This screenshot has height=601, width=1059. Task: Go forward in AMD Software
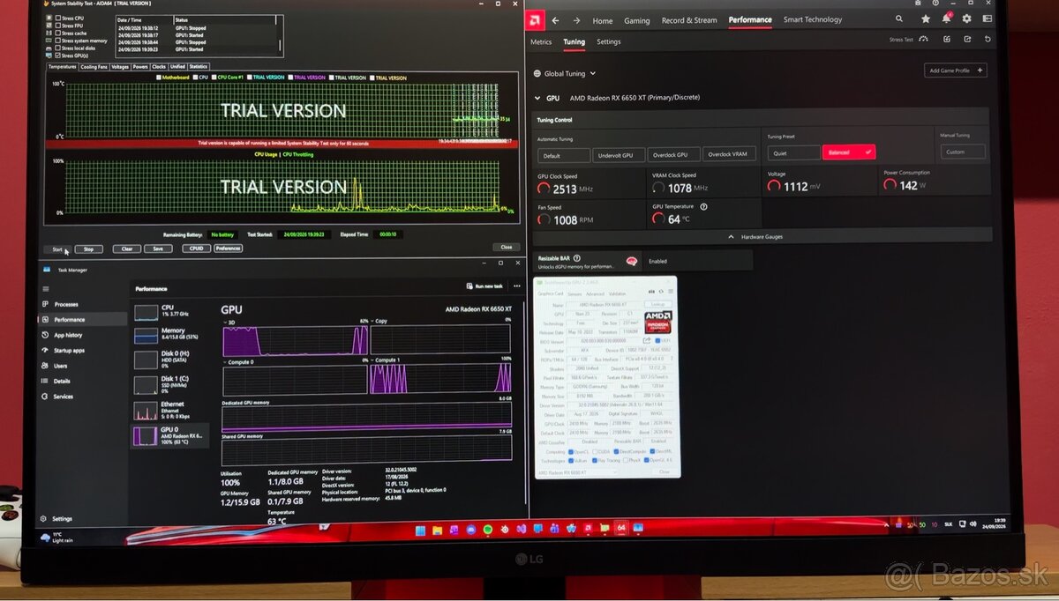[x=575, y=20]
